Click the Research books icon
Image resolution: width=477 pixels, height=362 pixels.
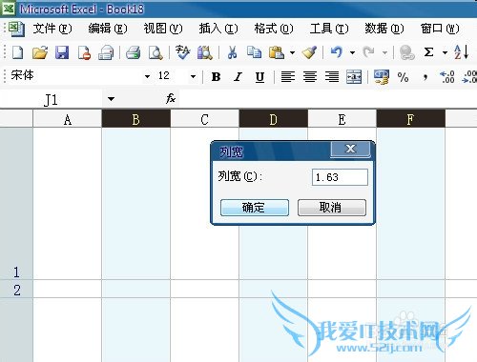click(205, 52)
